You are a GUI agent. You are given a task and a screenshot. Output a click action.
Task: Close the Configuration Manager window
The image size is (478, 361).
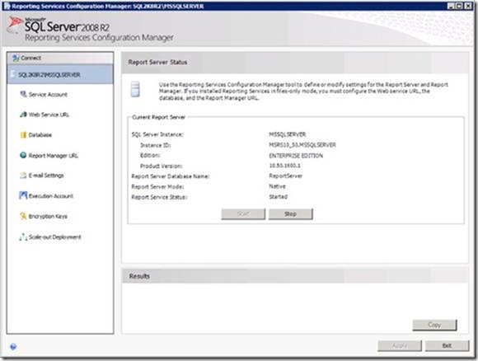(468, 6)
